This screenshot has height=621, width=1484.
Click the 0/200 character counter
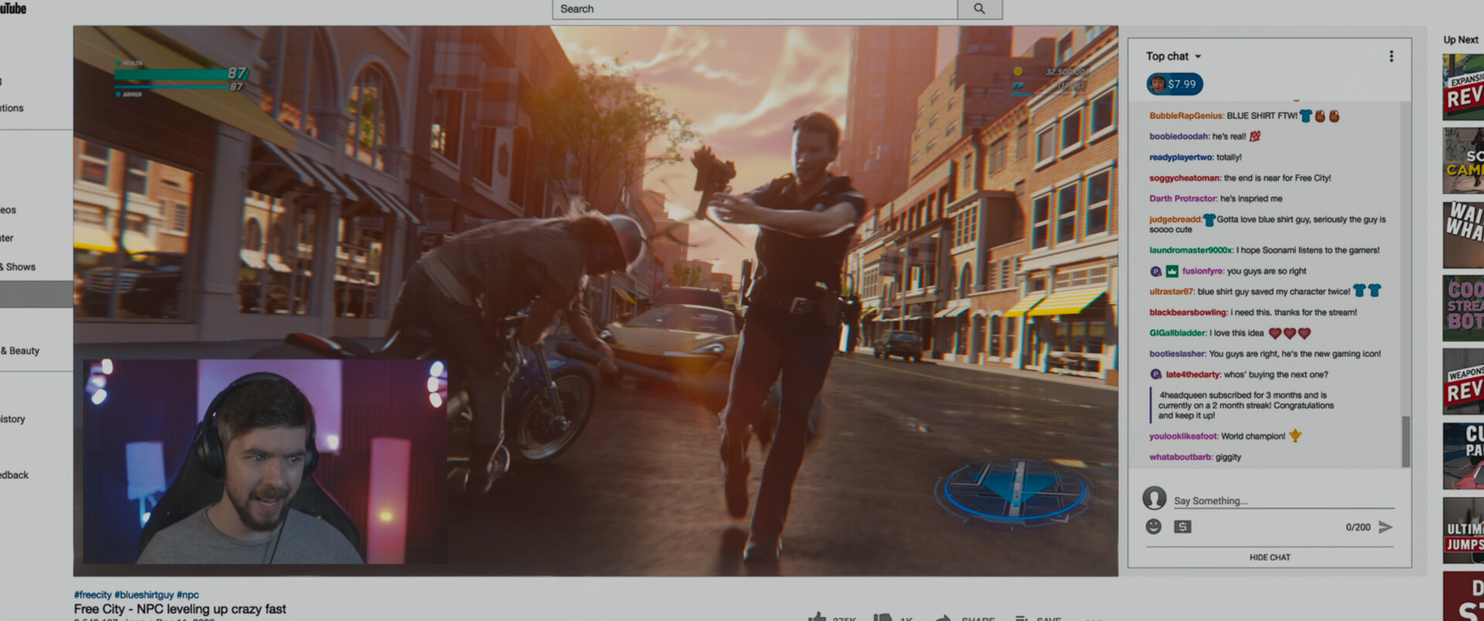(x=1358, y=528)
